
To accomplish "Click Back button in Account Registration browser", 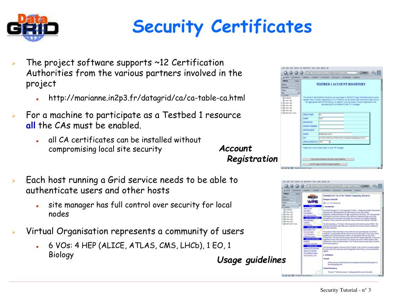I will point(286,73).
